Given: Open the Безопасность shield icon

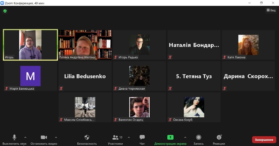Looking at the screenshot, I should click(87, 137).
